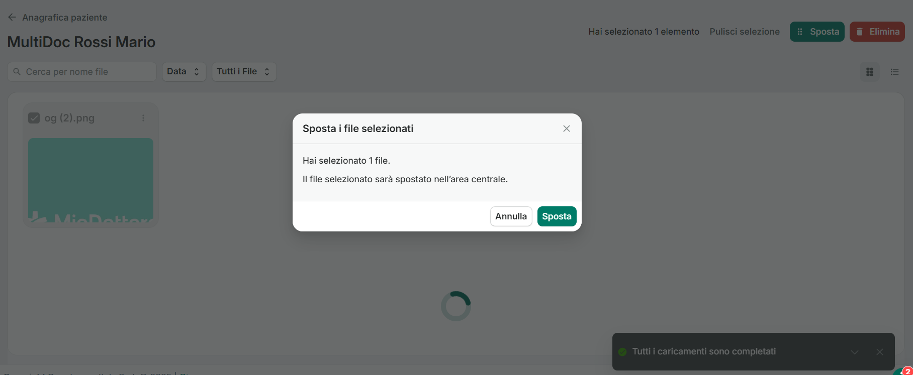The width and height of the screenshot is (913, 375).
Task: Open chat widget with the 2 badge
Action: tap(904, 371)
